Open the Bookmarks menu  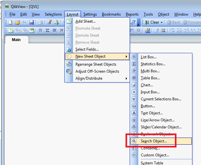point(111,14)
